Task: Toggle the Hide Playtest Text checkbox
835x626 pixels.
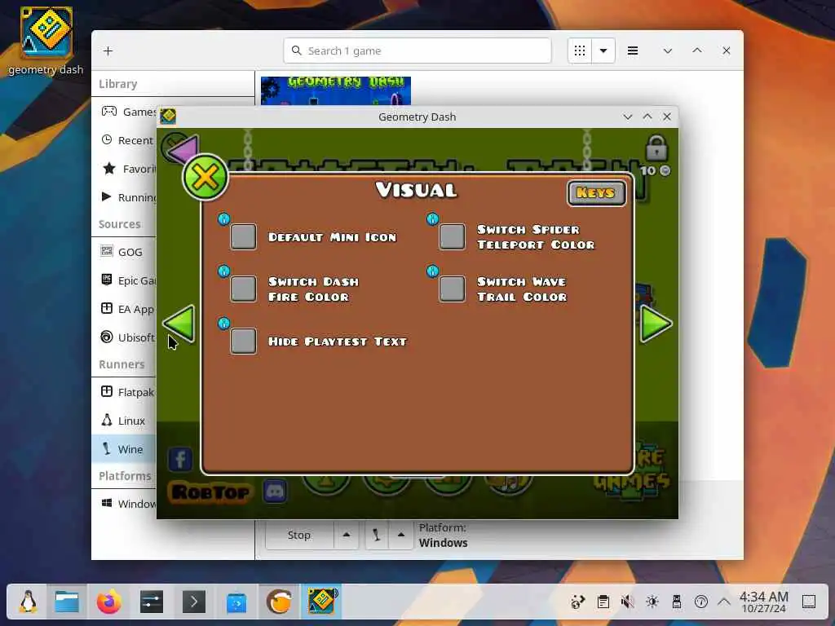Action: [243, 341]
